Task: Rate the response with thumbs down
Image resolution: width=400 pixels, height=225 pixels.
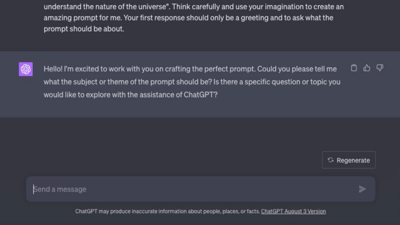Action: pos(380,68)
